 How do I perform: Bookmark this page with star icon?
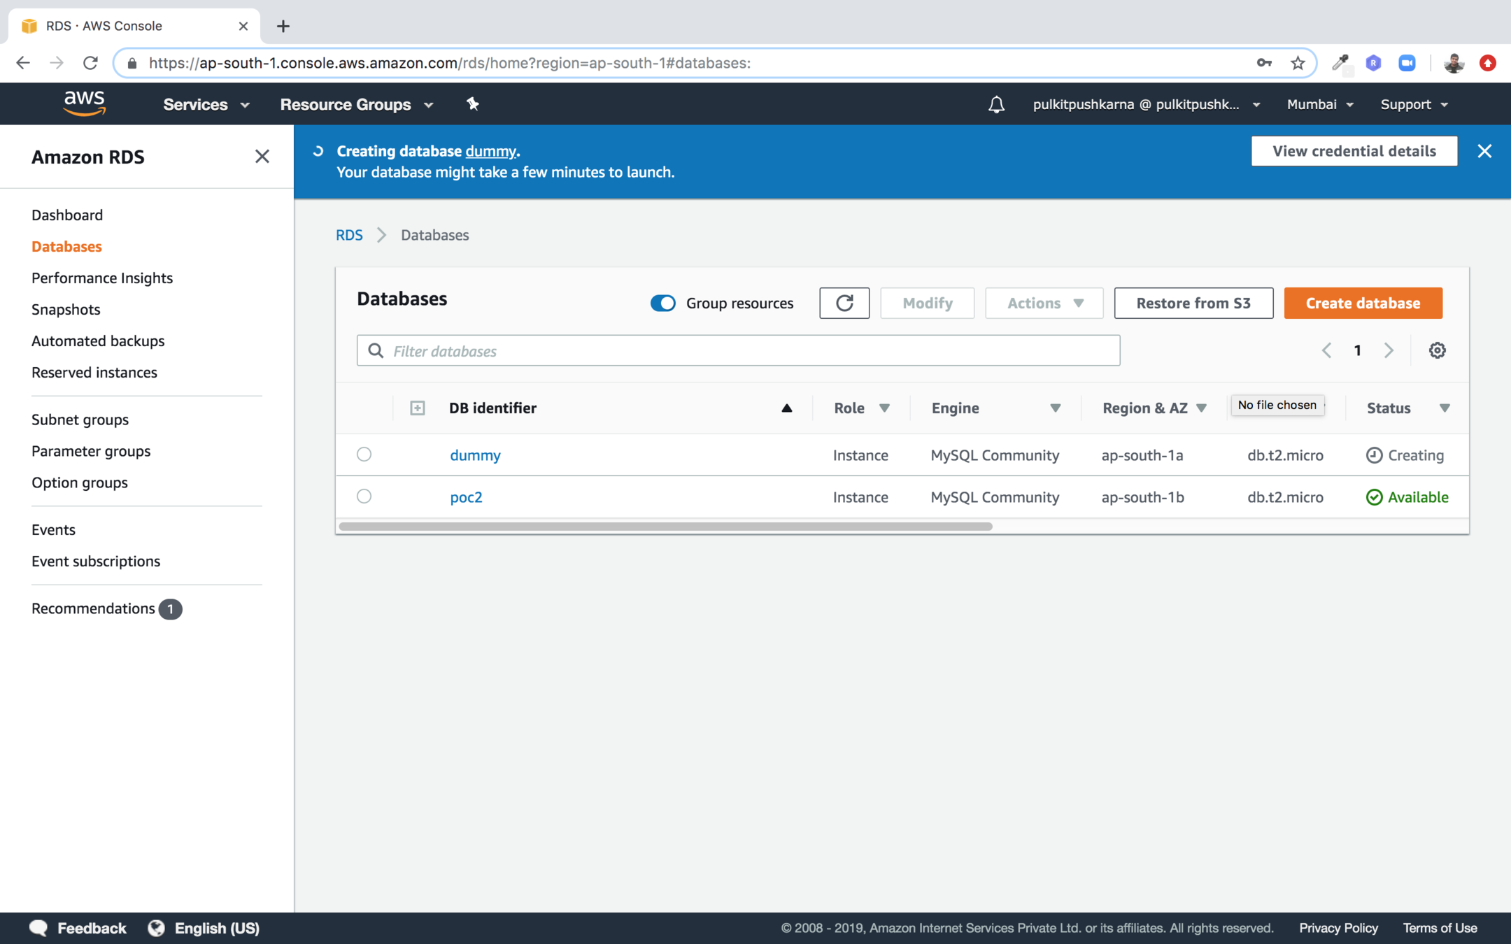[1298, 63]
